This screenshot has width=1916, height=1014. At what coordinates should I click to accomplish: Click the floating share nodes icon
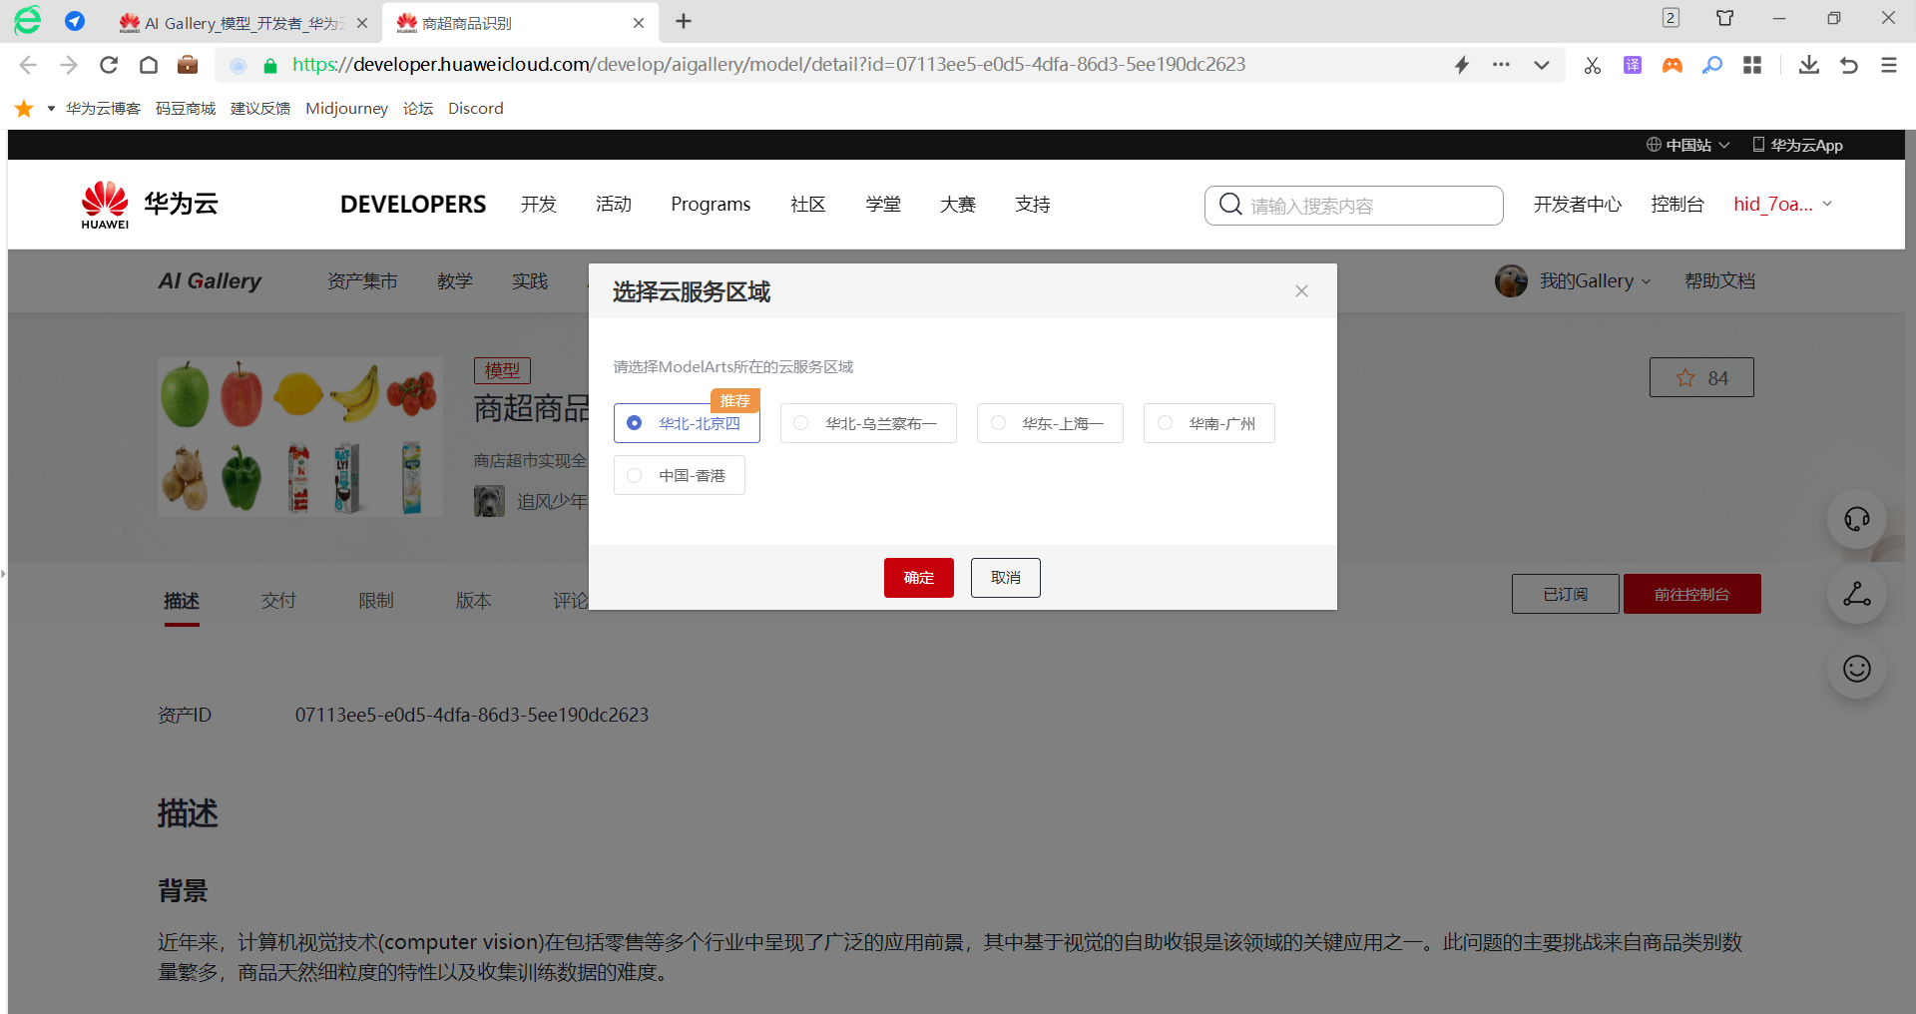coord(1857,595)
